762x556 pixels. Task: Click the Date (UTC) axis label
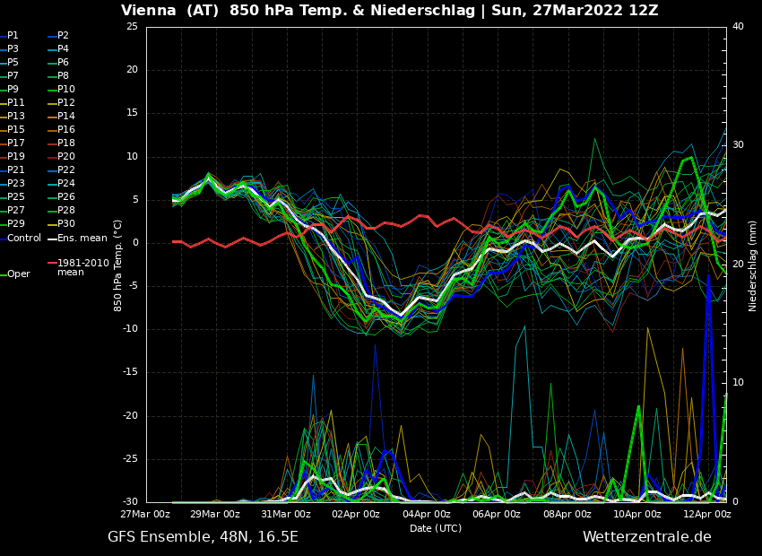[x=436, y=529]
